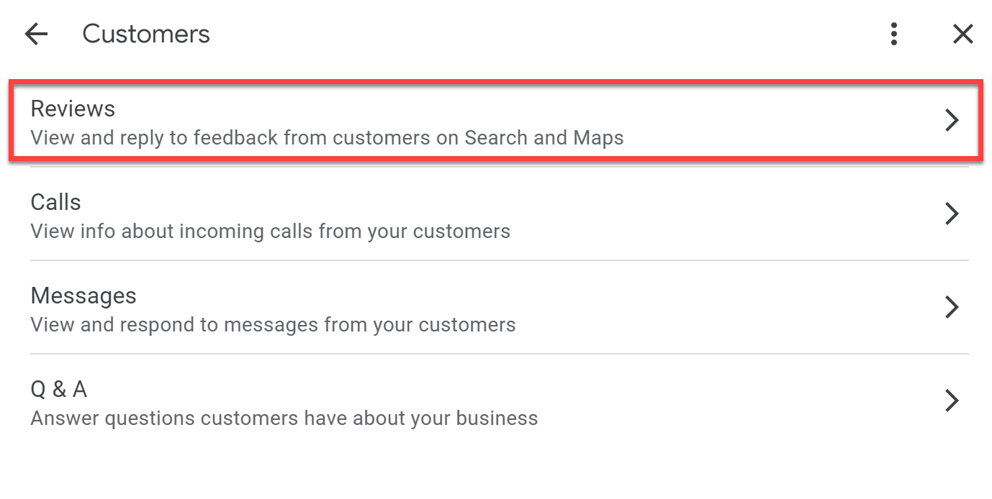
Task: Click the chevron next to Reviews
Action: point(952,120)
